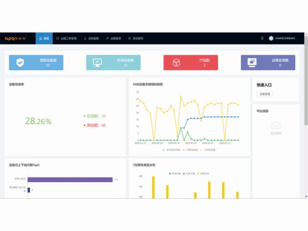
Task: Click the 设备管理 quick entry button
Action: click(265, 94)
